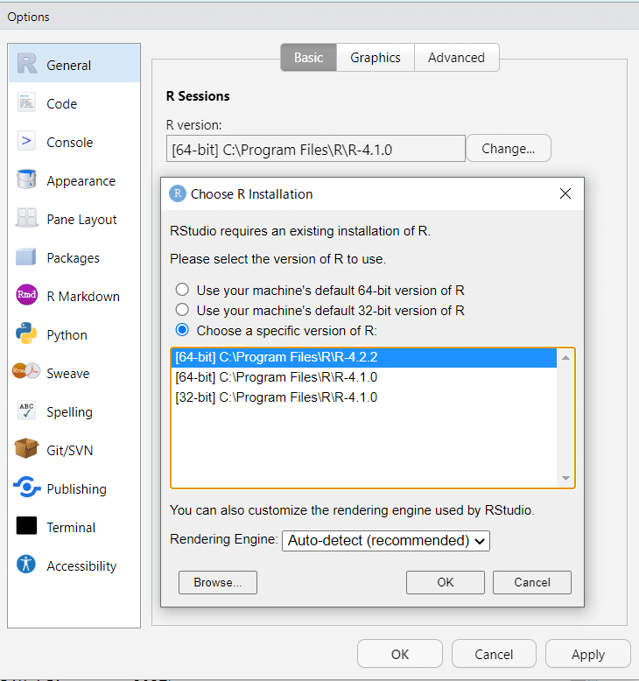639x681 pixels.
Task: Click Cancel in Choose R Installation dialog
Action: (x=532, y=582)
